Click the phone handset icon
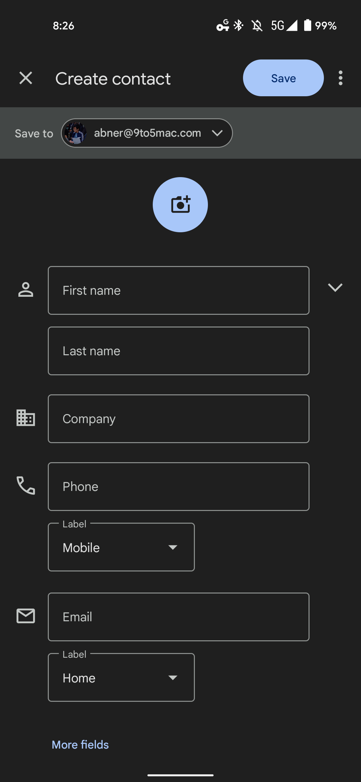The image size is (361, 782). tap(26, 485)
